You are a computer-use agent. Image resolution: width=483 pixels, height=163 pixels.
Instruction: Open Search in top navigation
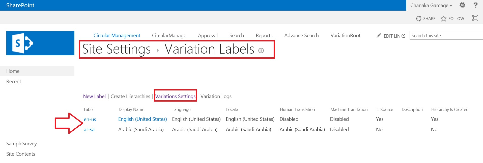[x=237, y=35]
